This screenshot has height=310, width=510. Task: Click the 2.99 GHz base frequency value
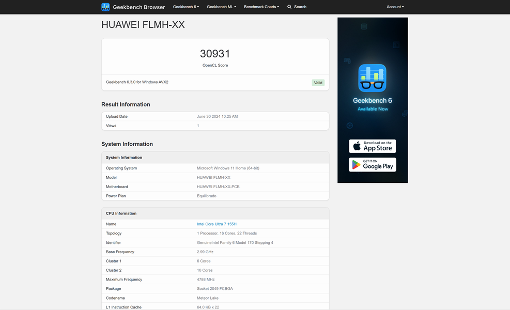[205, 252]
